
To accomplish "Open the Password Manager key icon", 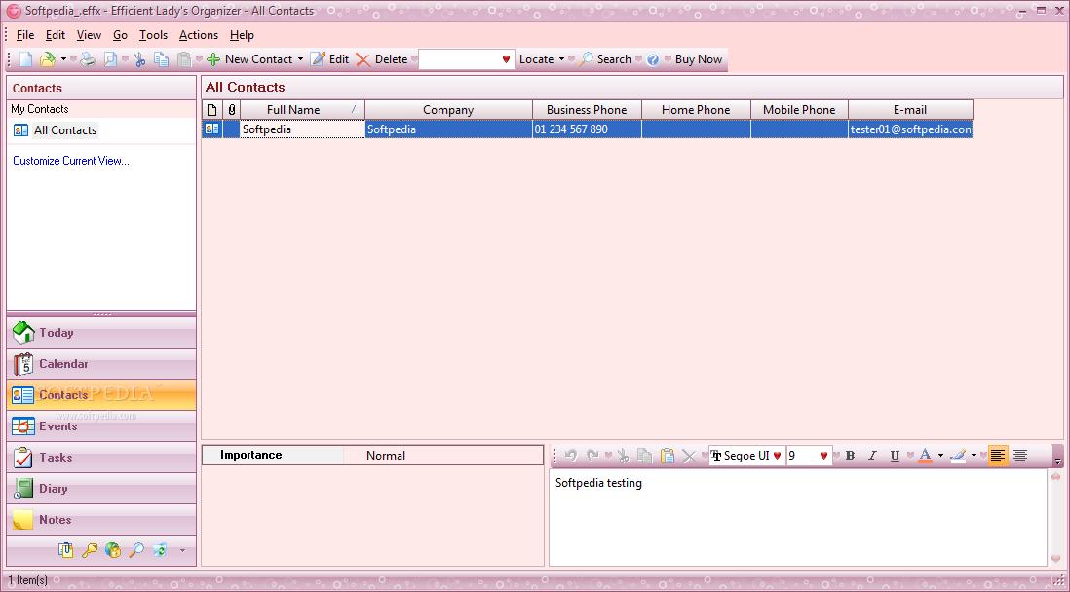I will [90, 550].
